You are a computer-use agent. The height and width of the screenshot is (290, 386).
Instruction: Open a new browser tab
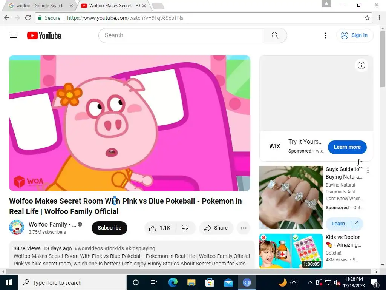click(158, 6)
